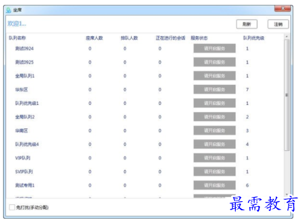Select queue name 华东区
The width and height of the screenshot is (303, 223).
click(x=21, y=90)
